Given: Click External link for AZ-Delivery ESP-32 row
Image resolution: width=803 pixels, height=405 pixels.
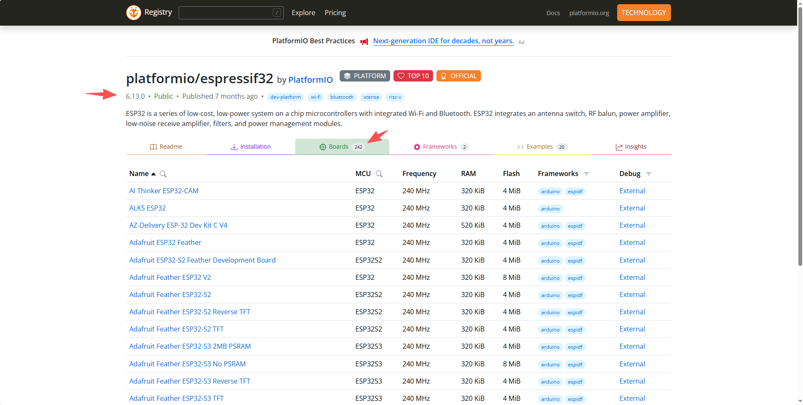Looking at the screenshot, I should click(632, 225).
